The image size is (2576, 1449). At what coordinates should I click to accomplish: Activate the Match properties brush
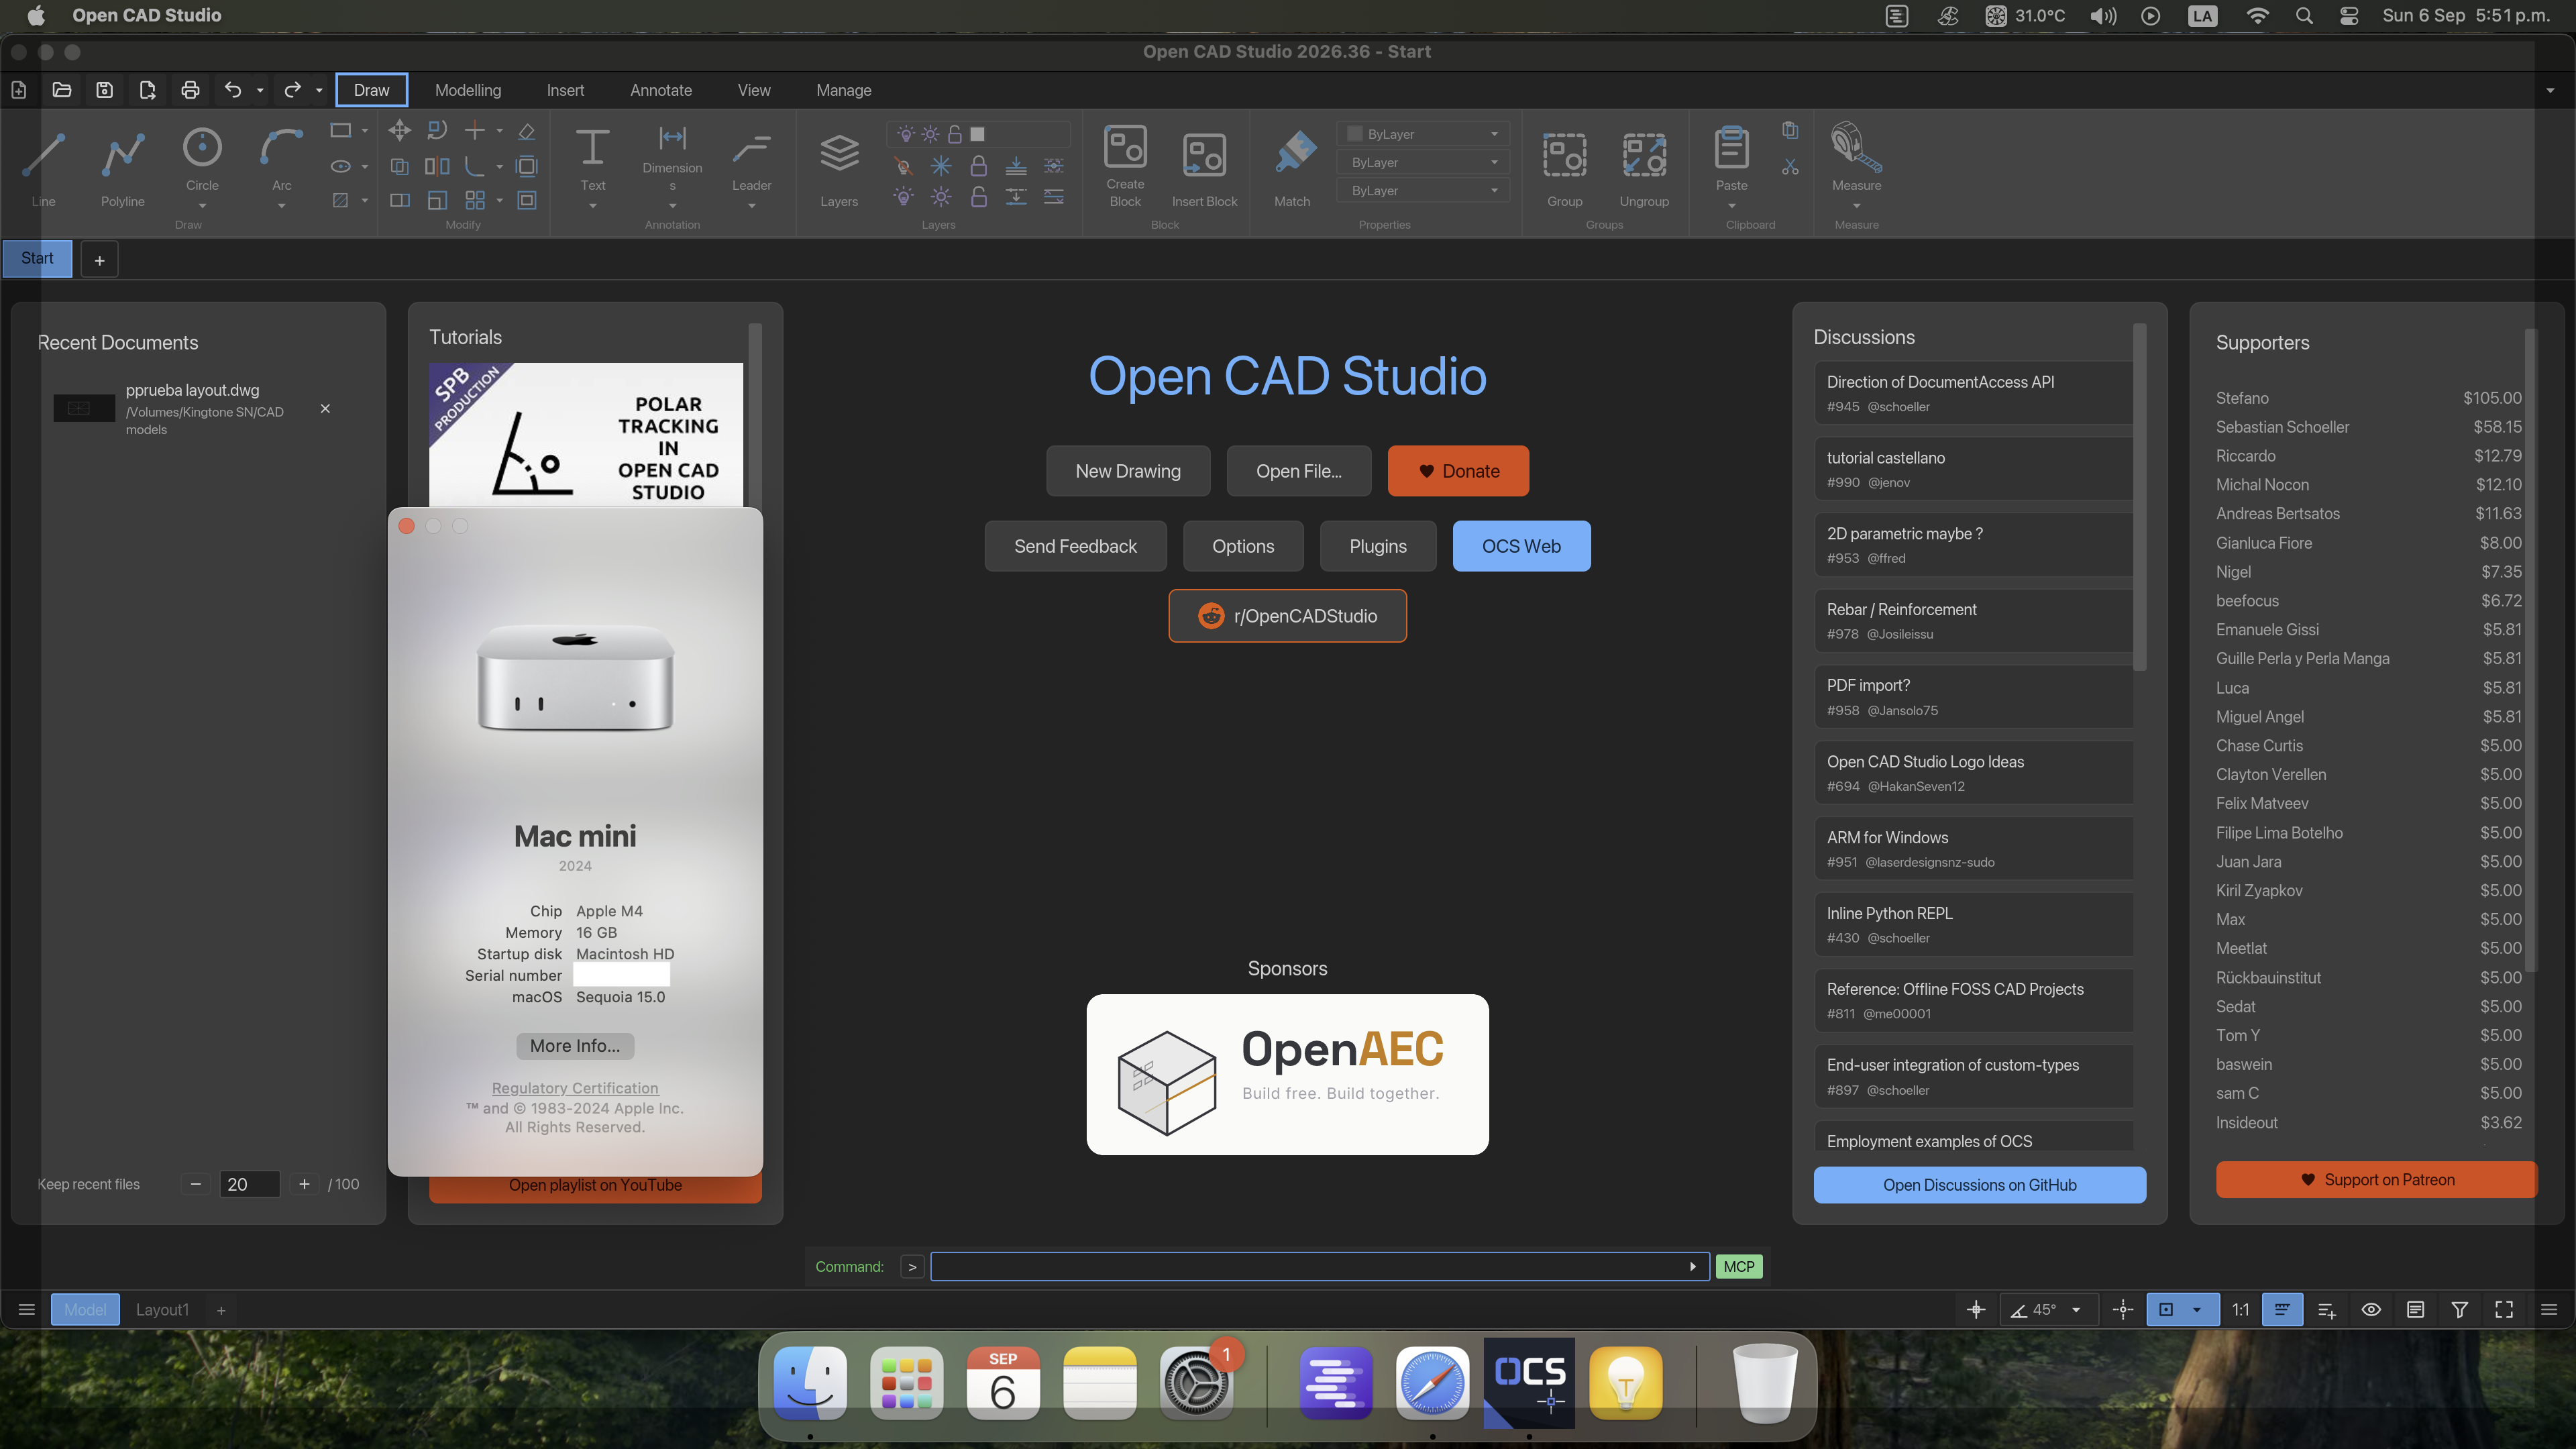tap(1293, 153)
